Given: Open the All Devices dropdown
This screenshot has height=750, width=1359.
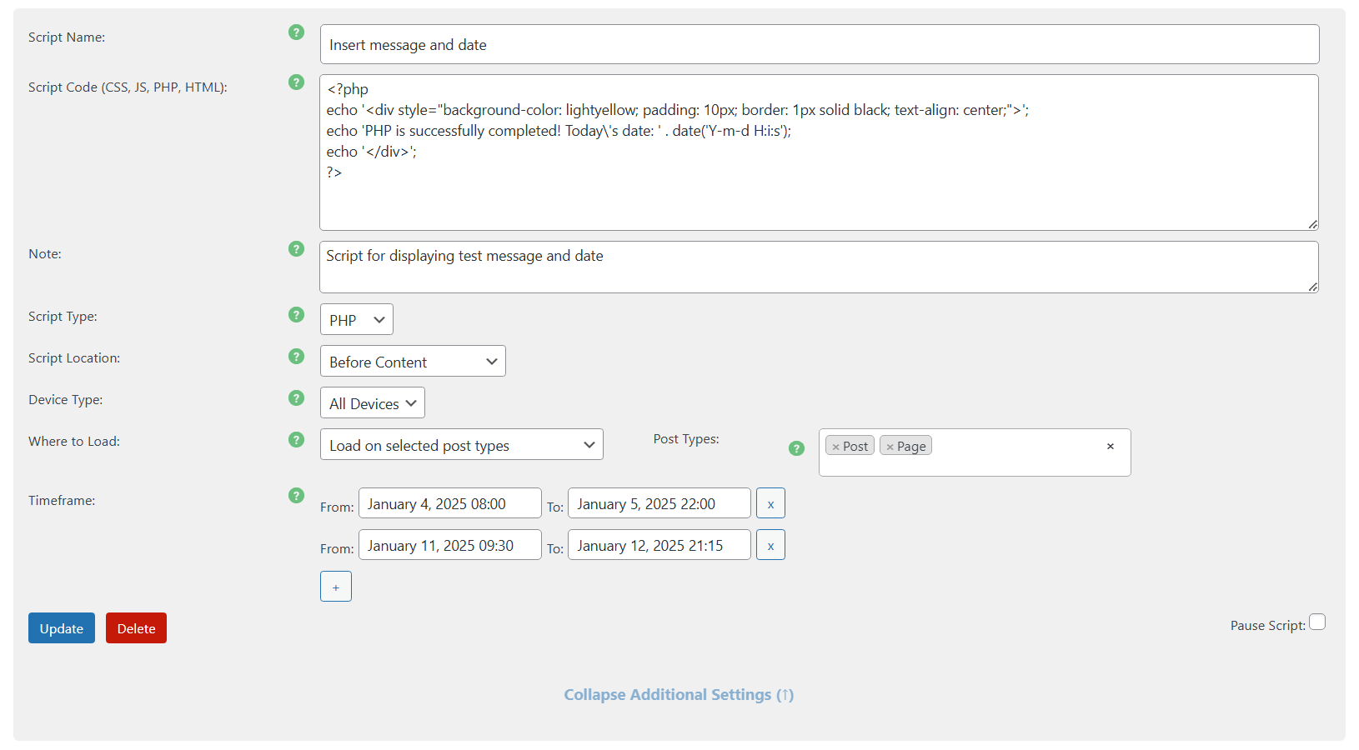Looking at the screenshot, I should coord(372,403).
